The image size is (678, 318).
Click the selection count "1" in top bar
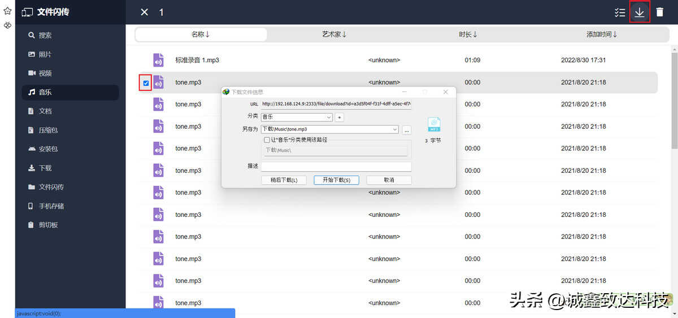click(x=161, y=12)
